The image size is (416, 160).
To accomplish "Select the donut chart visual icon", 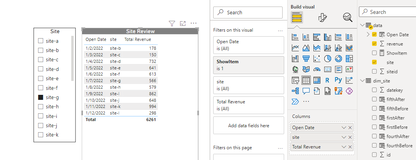I will tap(339, 59).
